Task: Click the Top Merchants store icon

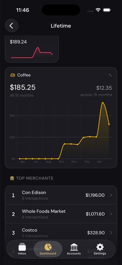Action: pos(12,178)
